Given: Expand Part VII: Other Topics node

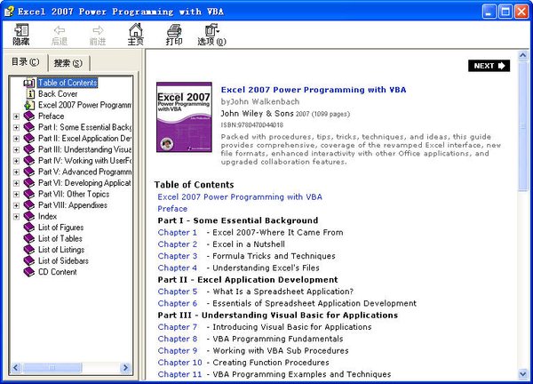Looking at the screenshot, I should (16, 194).
